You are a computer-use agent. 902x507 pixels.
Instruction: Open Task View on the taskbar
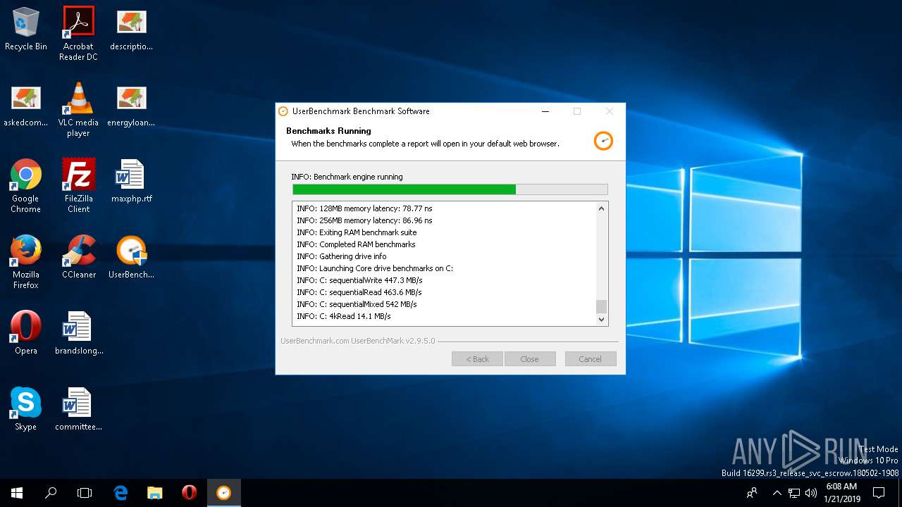pos(85,493)
